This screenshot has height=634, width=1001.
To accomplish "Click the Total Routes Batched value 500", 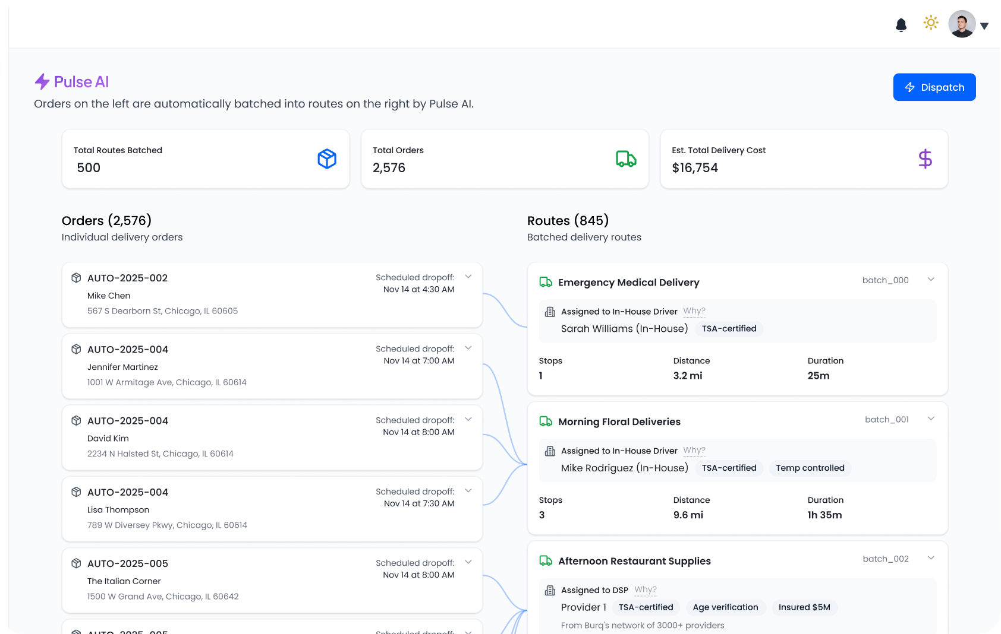I will pos(89,168).
